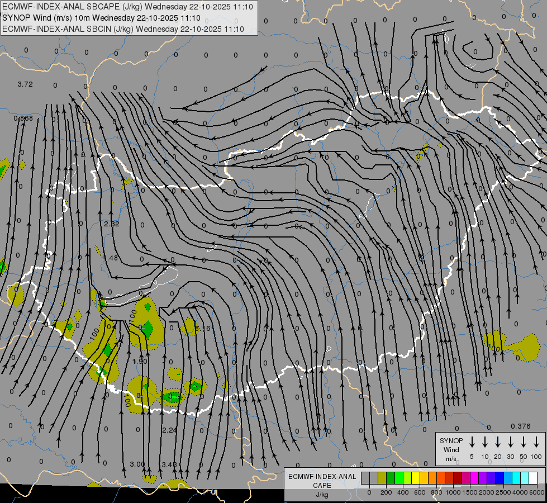Screen dimensions: 547x503
Task: Click the 5 m/s wind arrow symbol
Action: (x=472, y=442)
